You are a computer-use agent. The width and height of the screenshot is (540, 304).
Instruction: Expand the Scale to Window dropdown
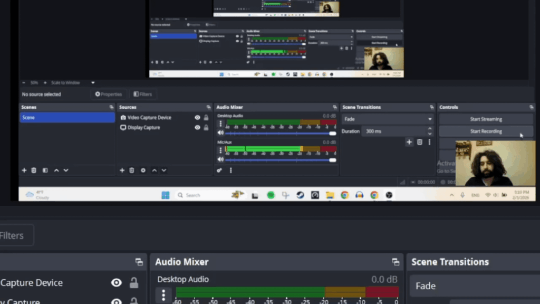pos(93,83)
